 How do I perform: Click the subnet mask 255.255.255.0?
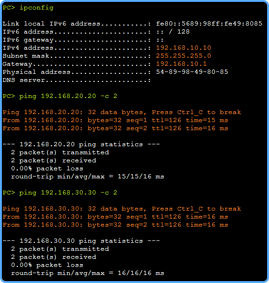pyautogui.click(x=184, y=55)
